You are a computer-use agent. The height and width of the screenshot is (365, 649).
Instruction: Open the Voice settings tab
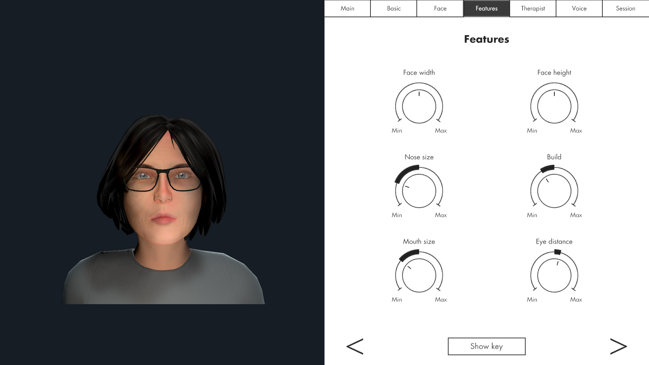coord(579,8)
